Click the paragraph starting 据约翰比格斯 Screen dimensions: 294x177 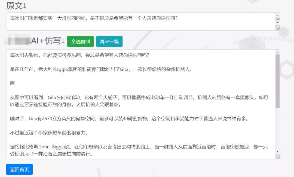[139, 150]
